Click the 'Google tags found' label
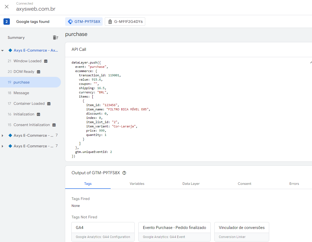Screen dimensions: 312x242 coord(33,22)
